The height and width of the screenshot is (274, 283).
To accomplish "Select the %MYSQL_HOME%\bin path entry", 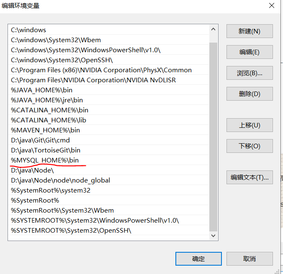I will (45, 160).
